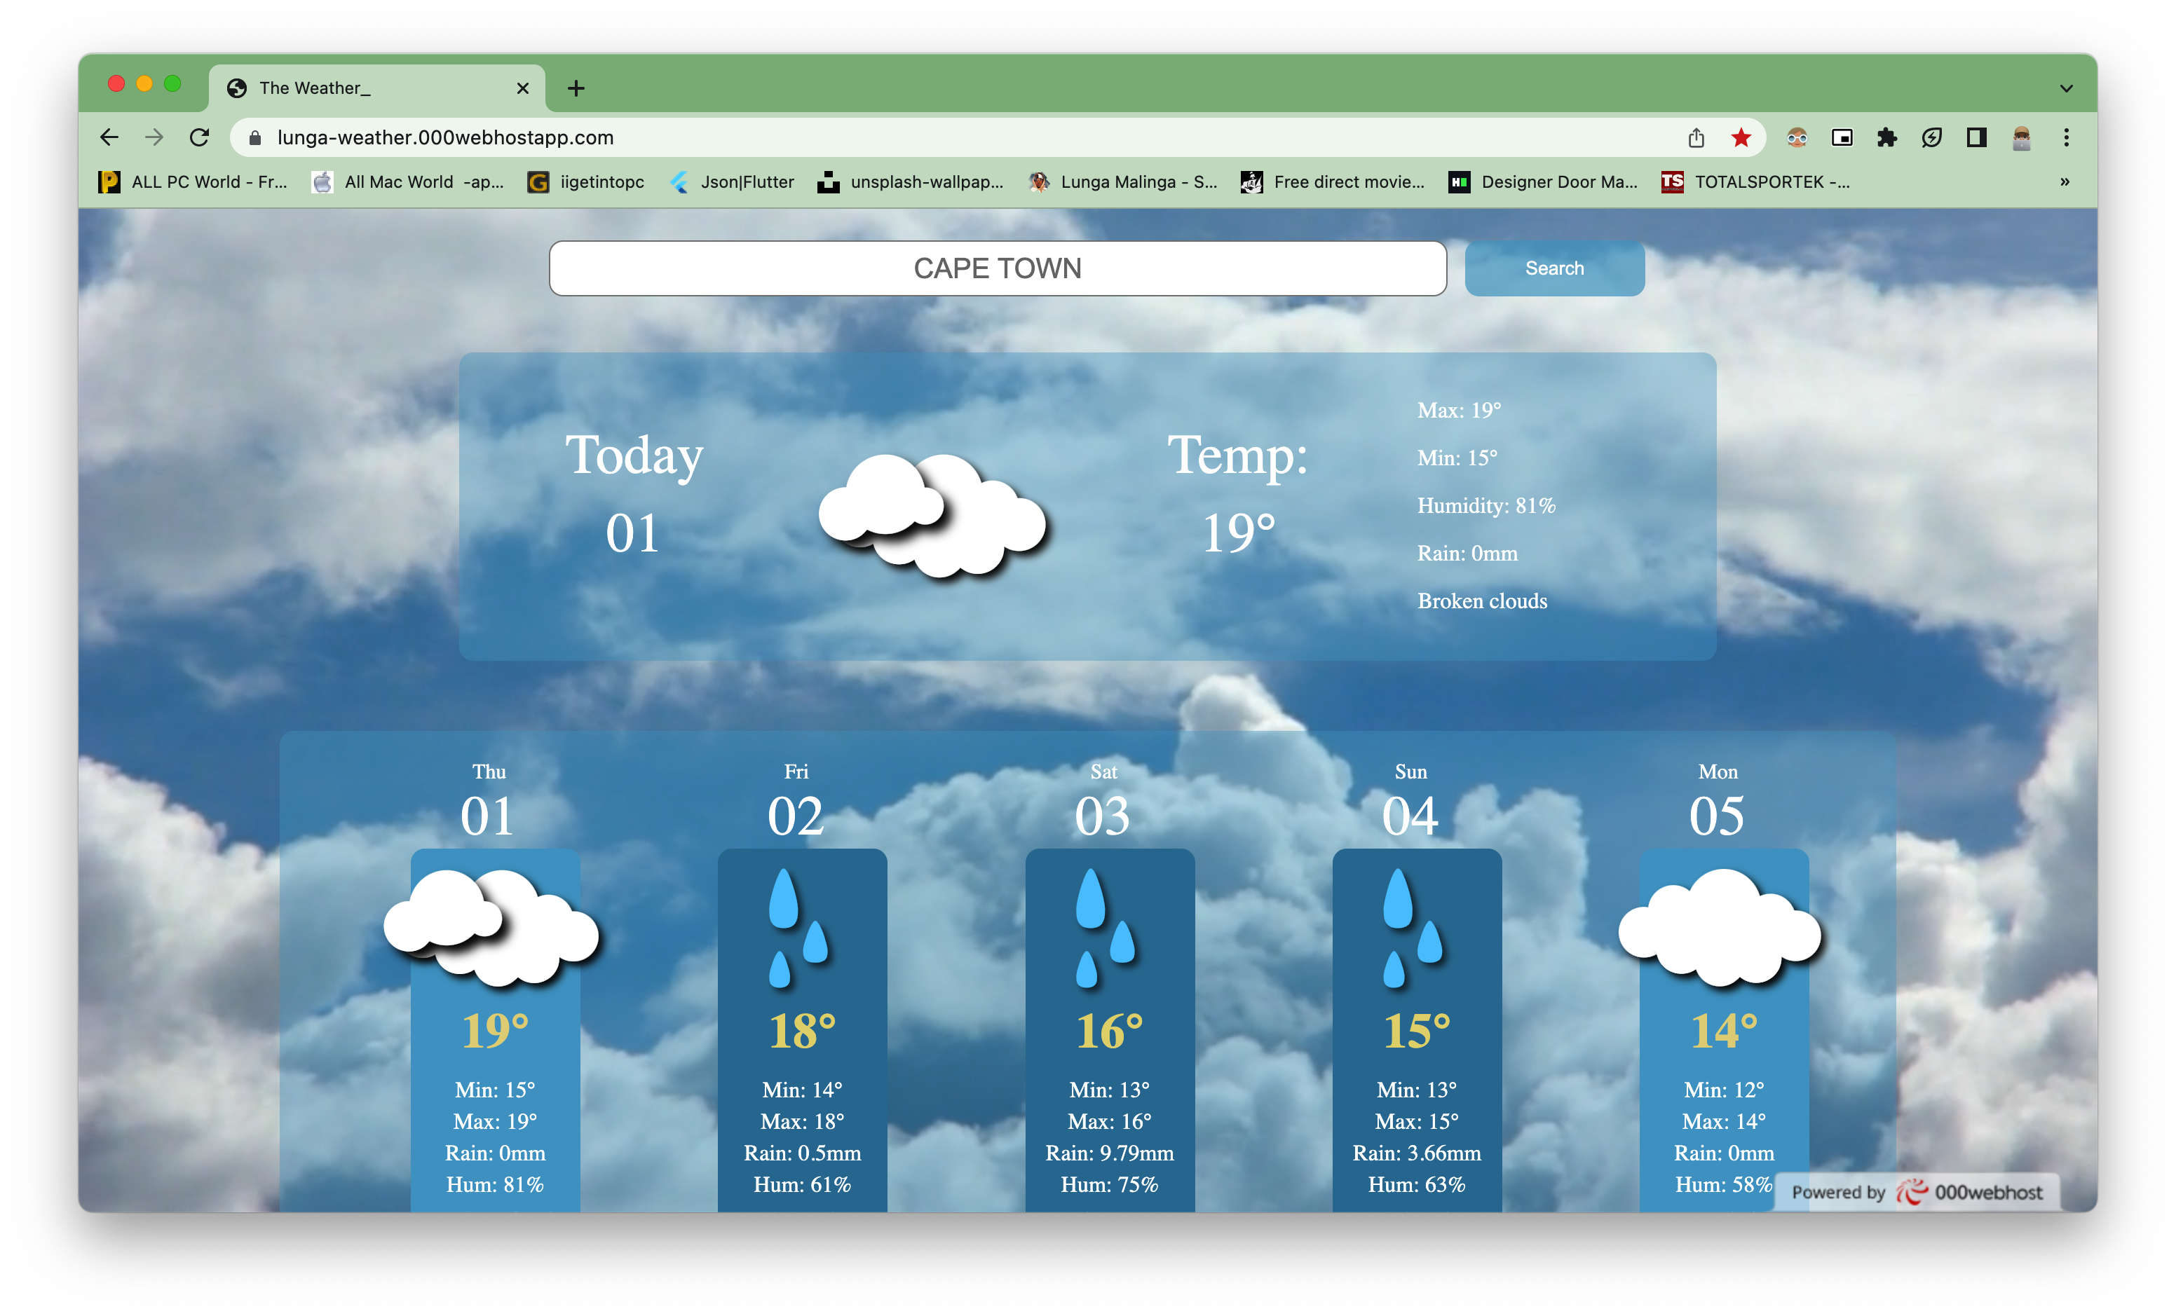Open a new tab with plus button
The height and width of the screenshot is (1316, 2176).
click(x=576, y=88)
